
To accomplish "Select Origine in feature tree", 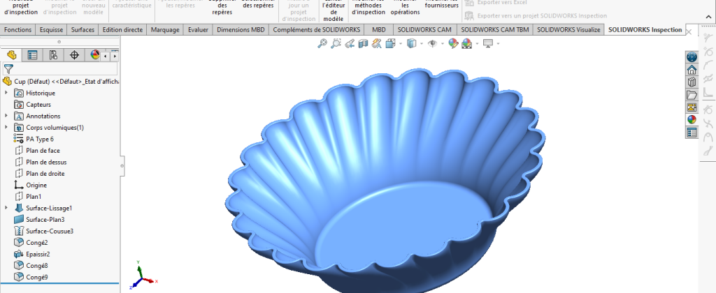I will (x=31, y=185).
